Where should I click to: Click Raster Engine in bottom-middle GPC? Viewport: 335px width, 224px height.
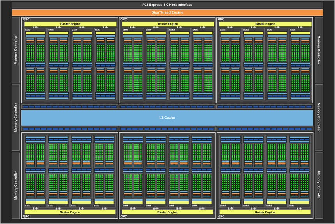(x=167, y=212)
